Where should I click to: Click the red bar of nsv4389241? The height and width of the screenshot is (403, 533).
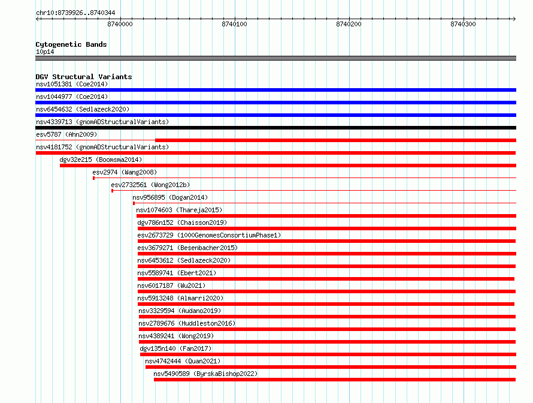(328, 342)
